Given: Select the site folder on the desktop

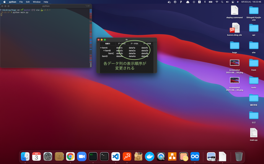Looking at the screenshot, I should [x=254, y=47].
